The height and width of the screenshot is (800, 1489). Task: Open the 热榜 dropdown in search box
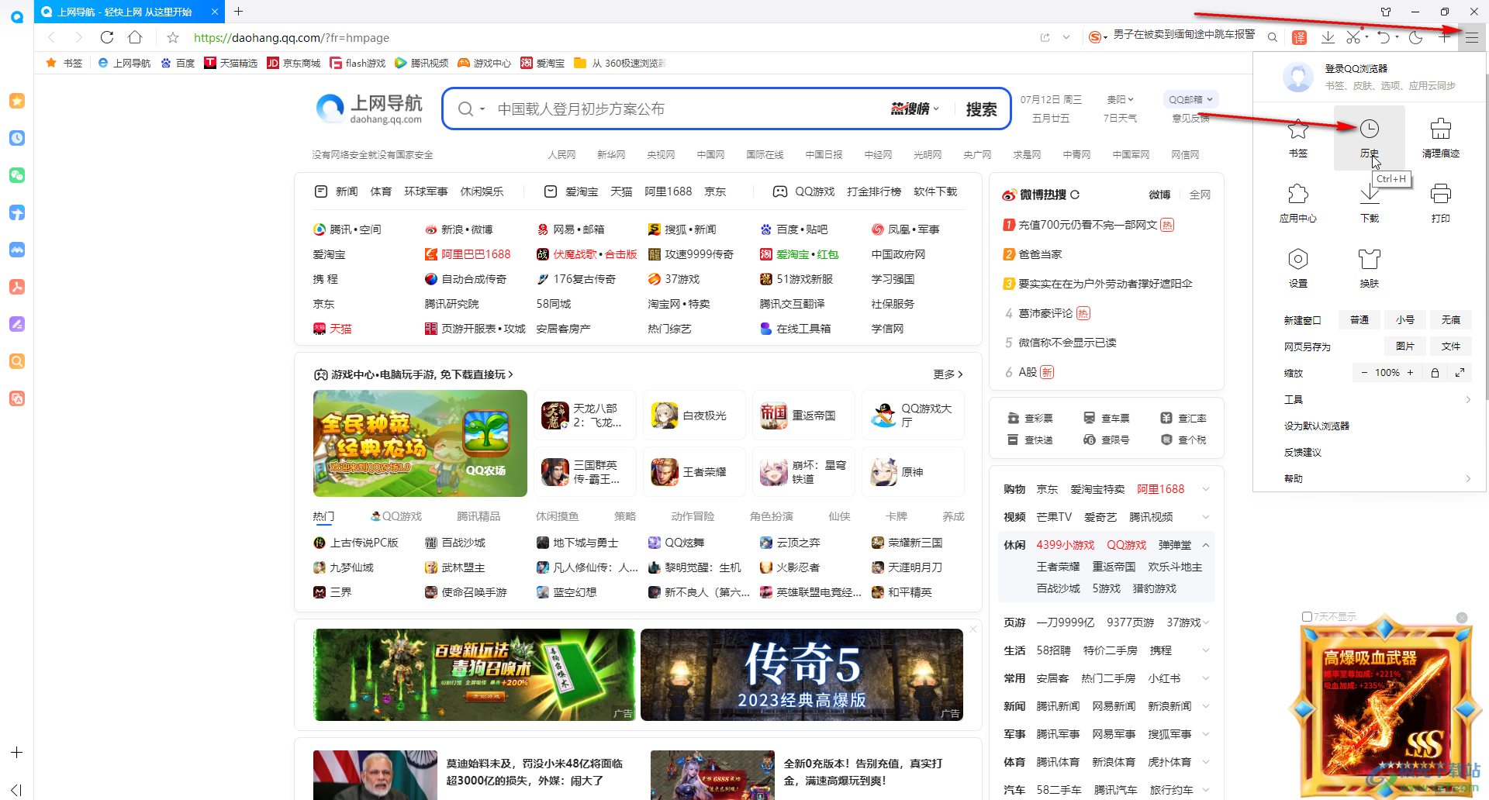pos(915,109)
